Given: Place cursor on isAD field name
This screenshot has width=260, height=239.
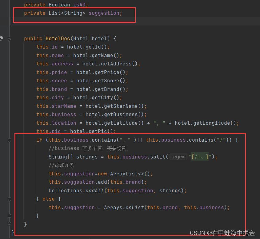Looking at the screenshot, I should point(79,5).
